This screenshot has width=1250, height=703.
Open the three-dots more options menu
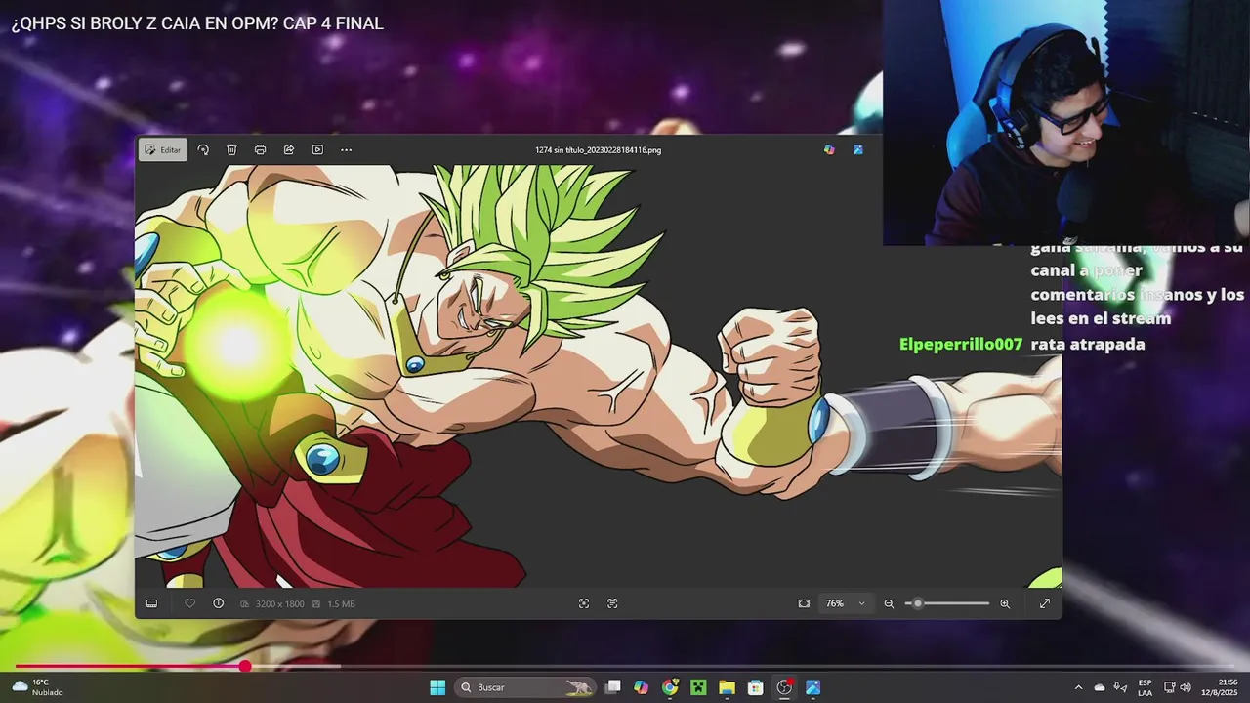click(x=346, y=149)
